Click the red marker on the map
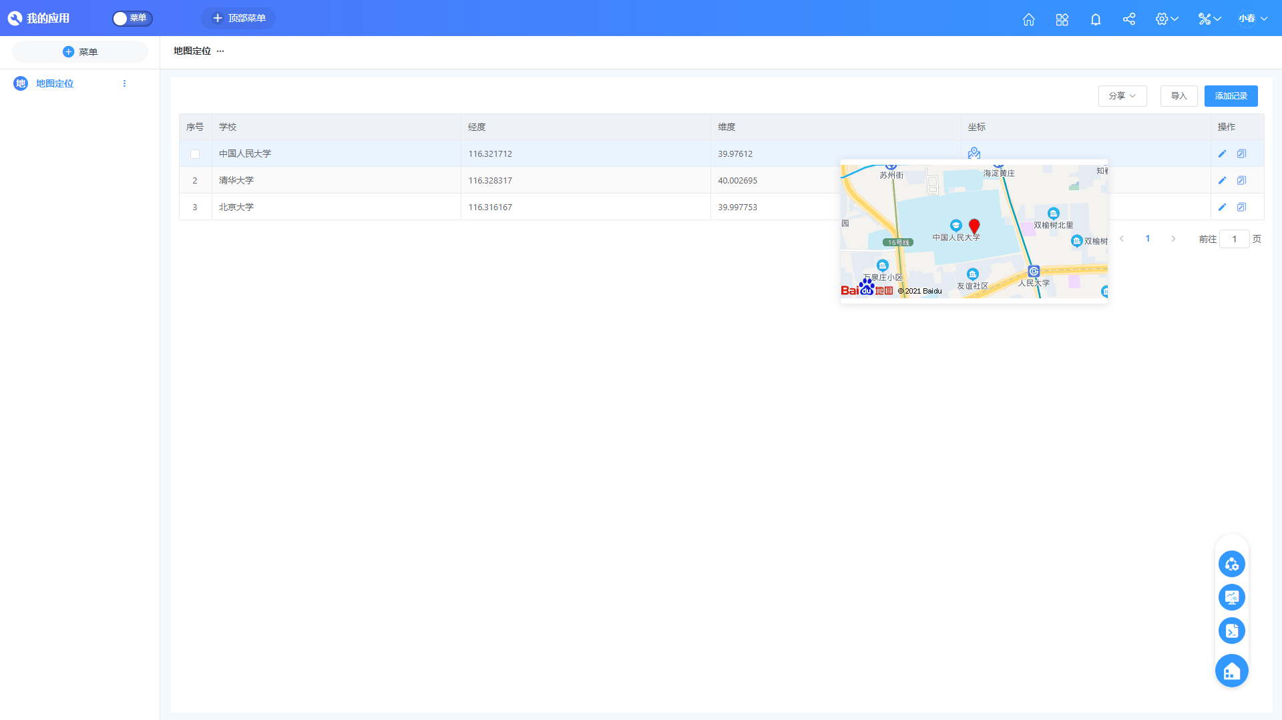1282x720 pixels. click(974, 226)
